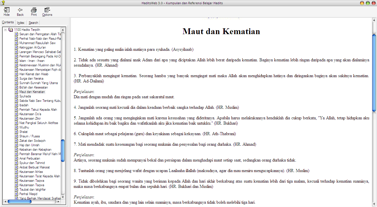Click the contents tree left scroll arrow
The height and width of the screenshot is (207, 377).
[x=5, y=202]
